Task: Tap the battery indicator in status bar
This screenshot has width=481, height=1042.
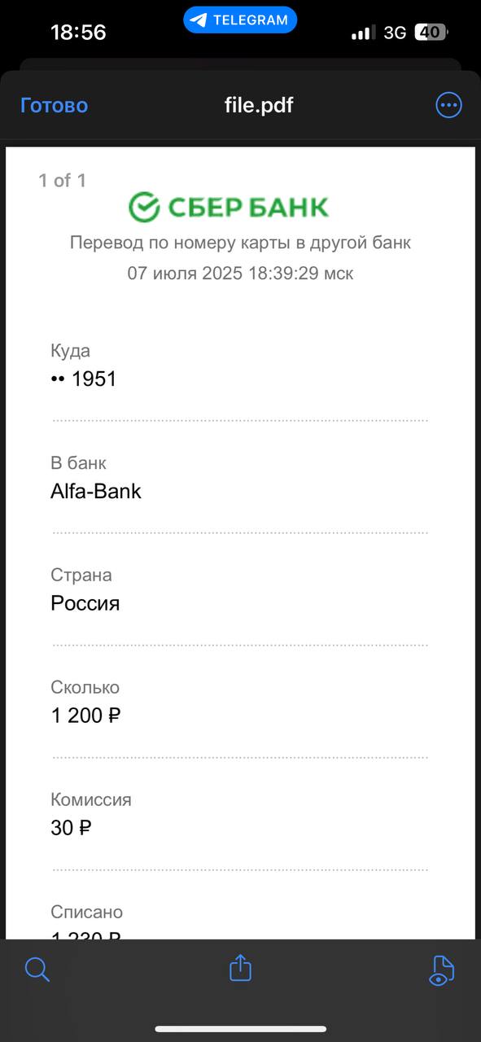Action: coord(431,33)
